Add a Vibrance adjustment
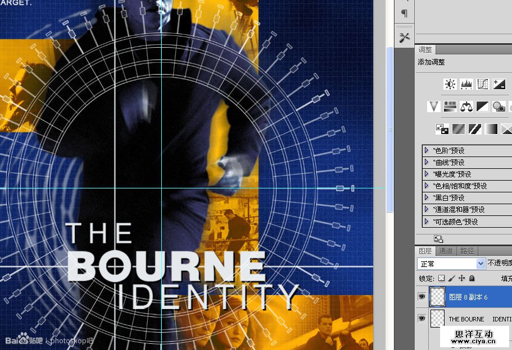The image size is (512, 350). (x=433, y=107)
